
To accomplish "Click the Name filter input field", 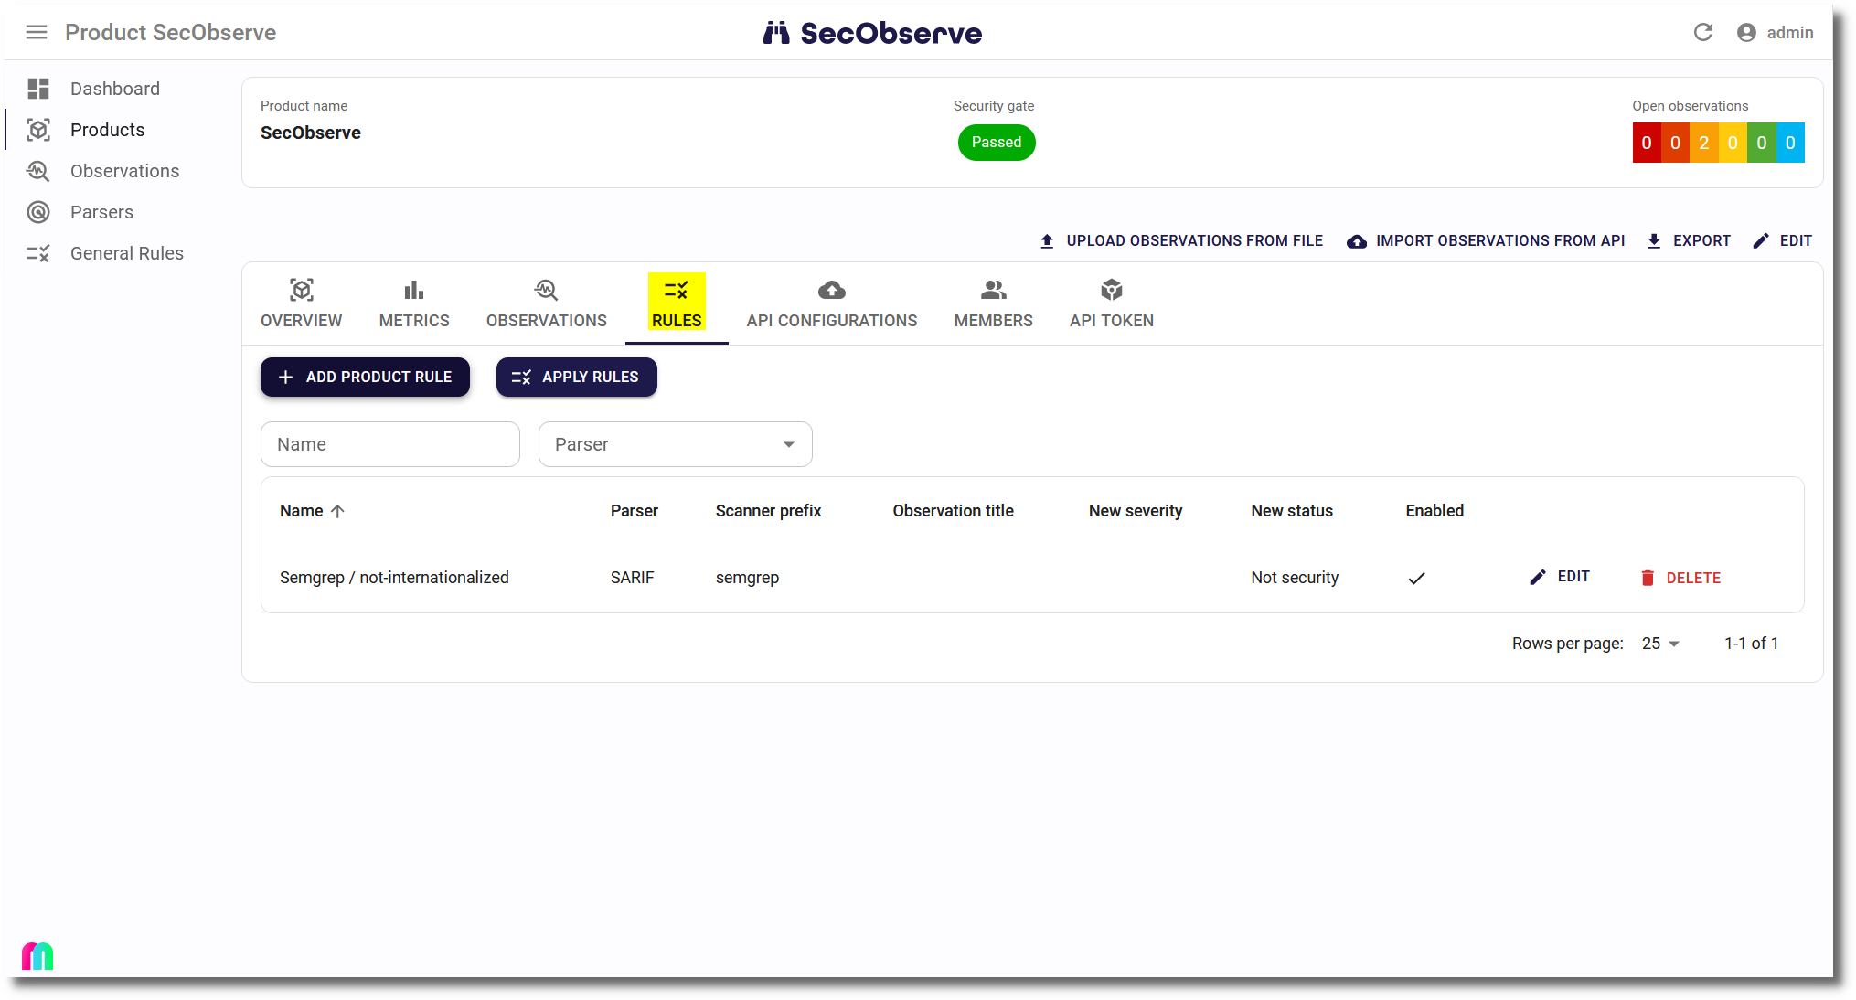I will coord(390,444).
